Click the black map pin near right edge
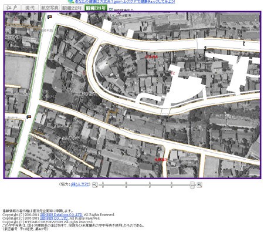The width and height of the screenshot is (264, 232). coord(243,43)
